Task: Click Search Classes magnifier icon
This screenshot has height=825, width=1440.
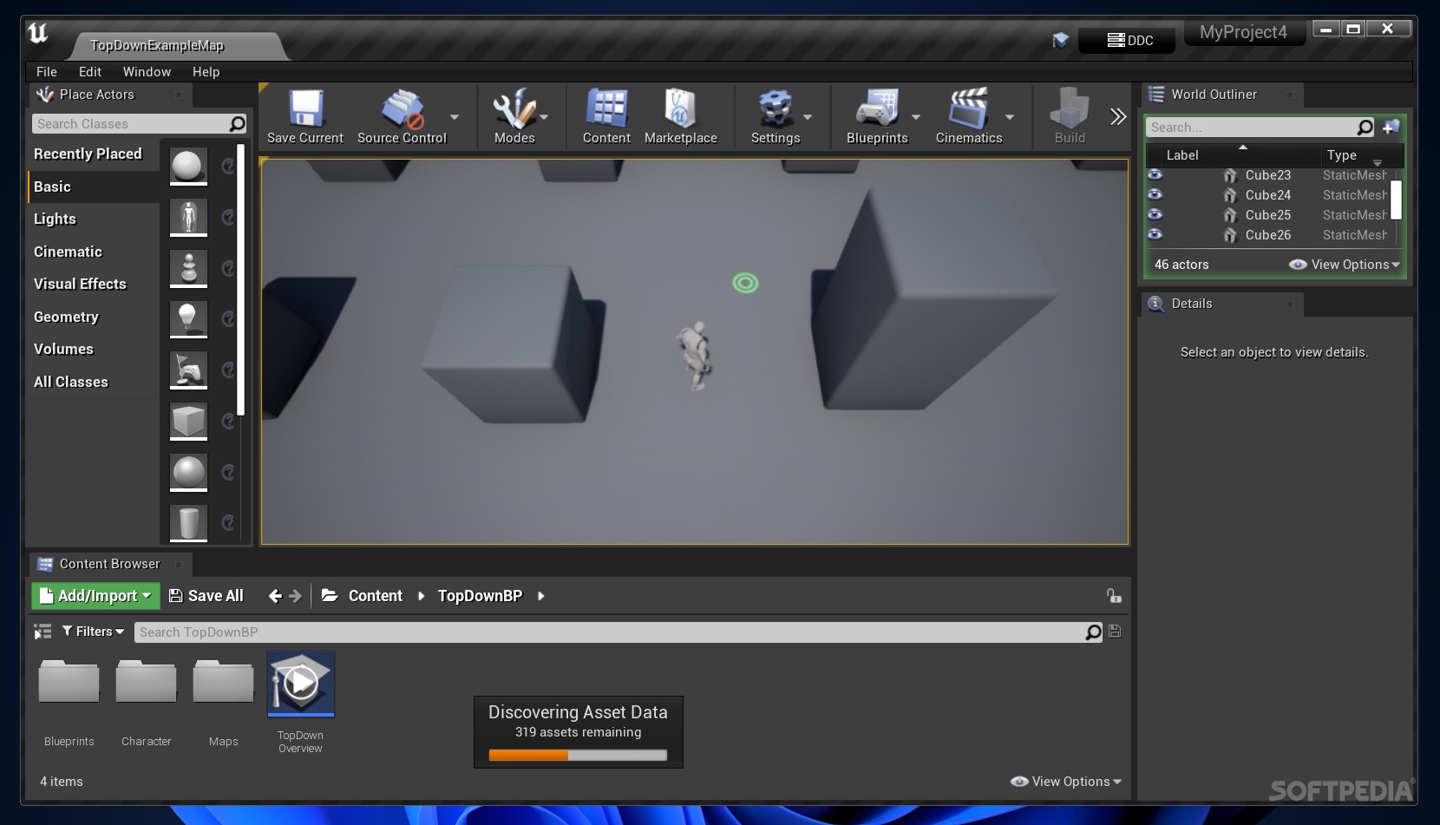Action: click(237, 124)
